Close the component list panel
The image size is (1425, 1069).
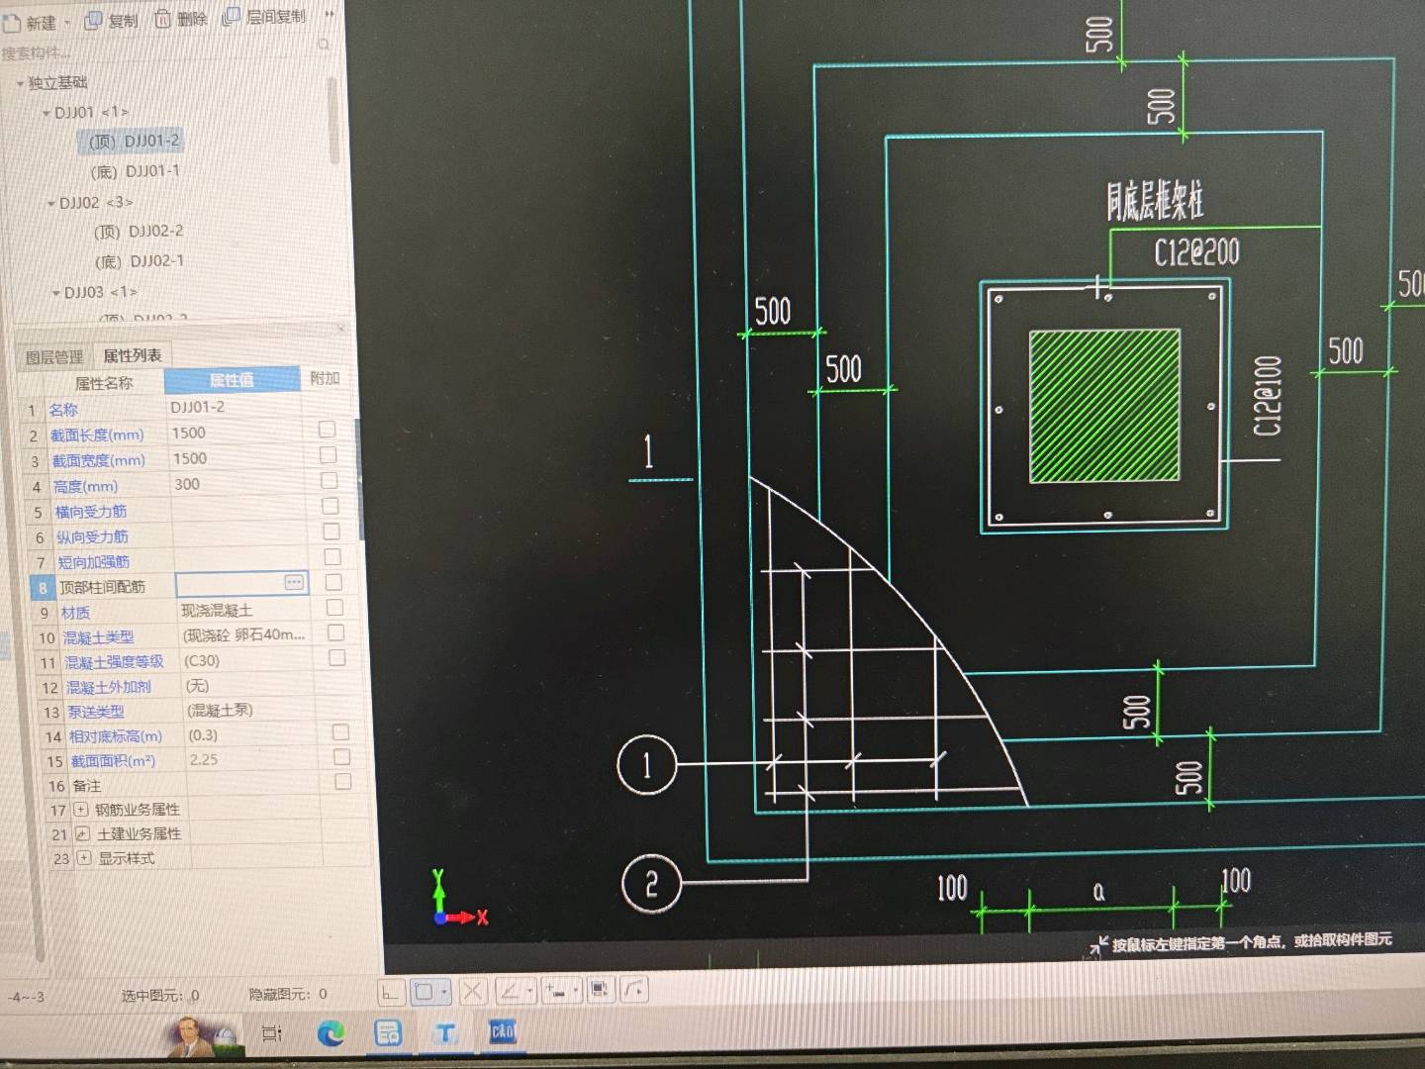[341, 328]
